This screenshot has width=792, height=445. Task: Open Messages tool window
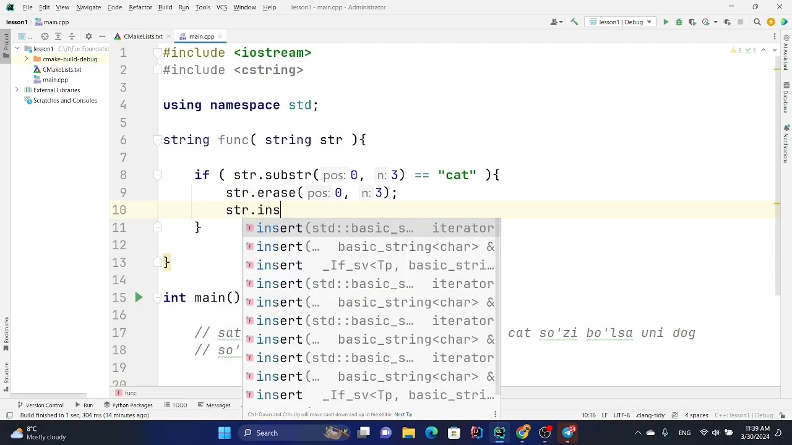click(214, 405)
